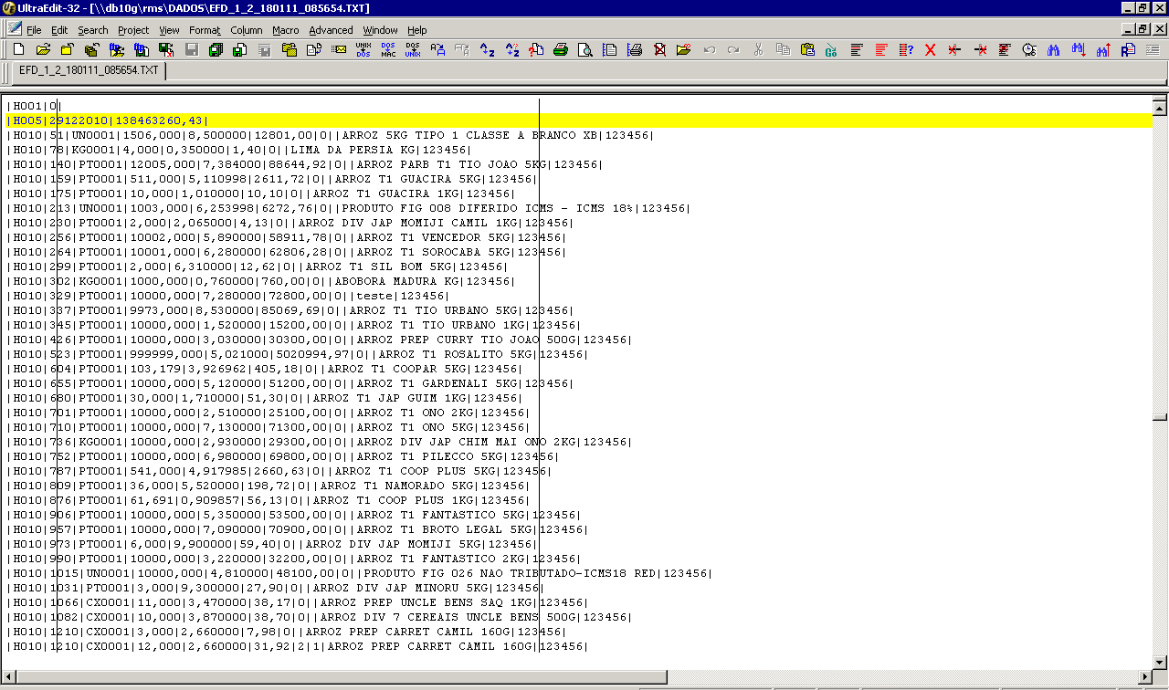Click the highlighted H005 line text
1169x690 pixels.
click(x=108, y=120)
